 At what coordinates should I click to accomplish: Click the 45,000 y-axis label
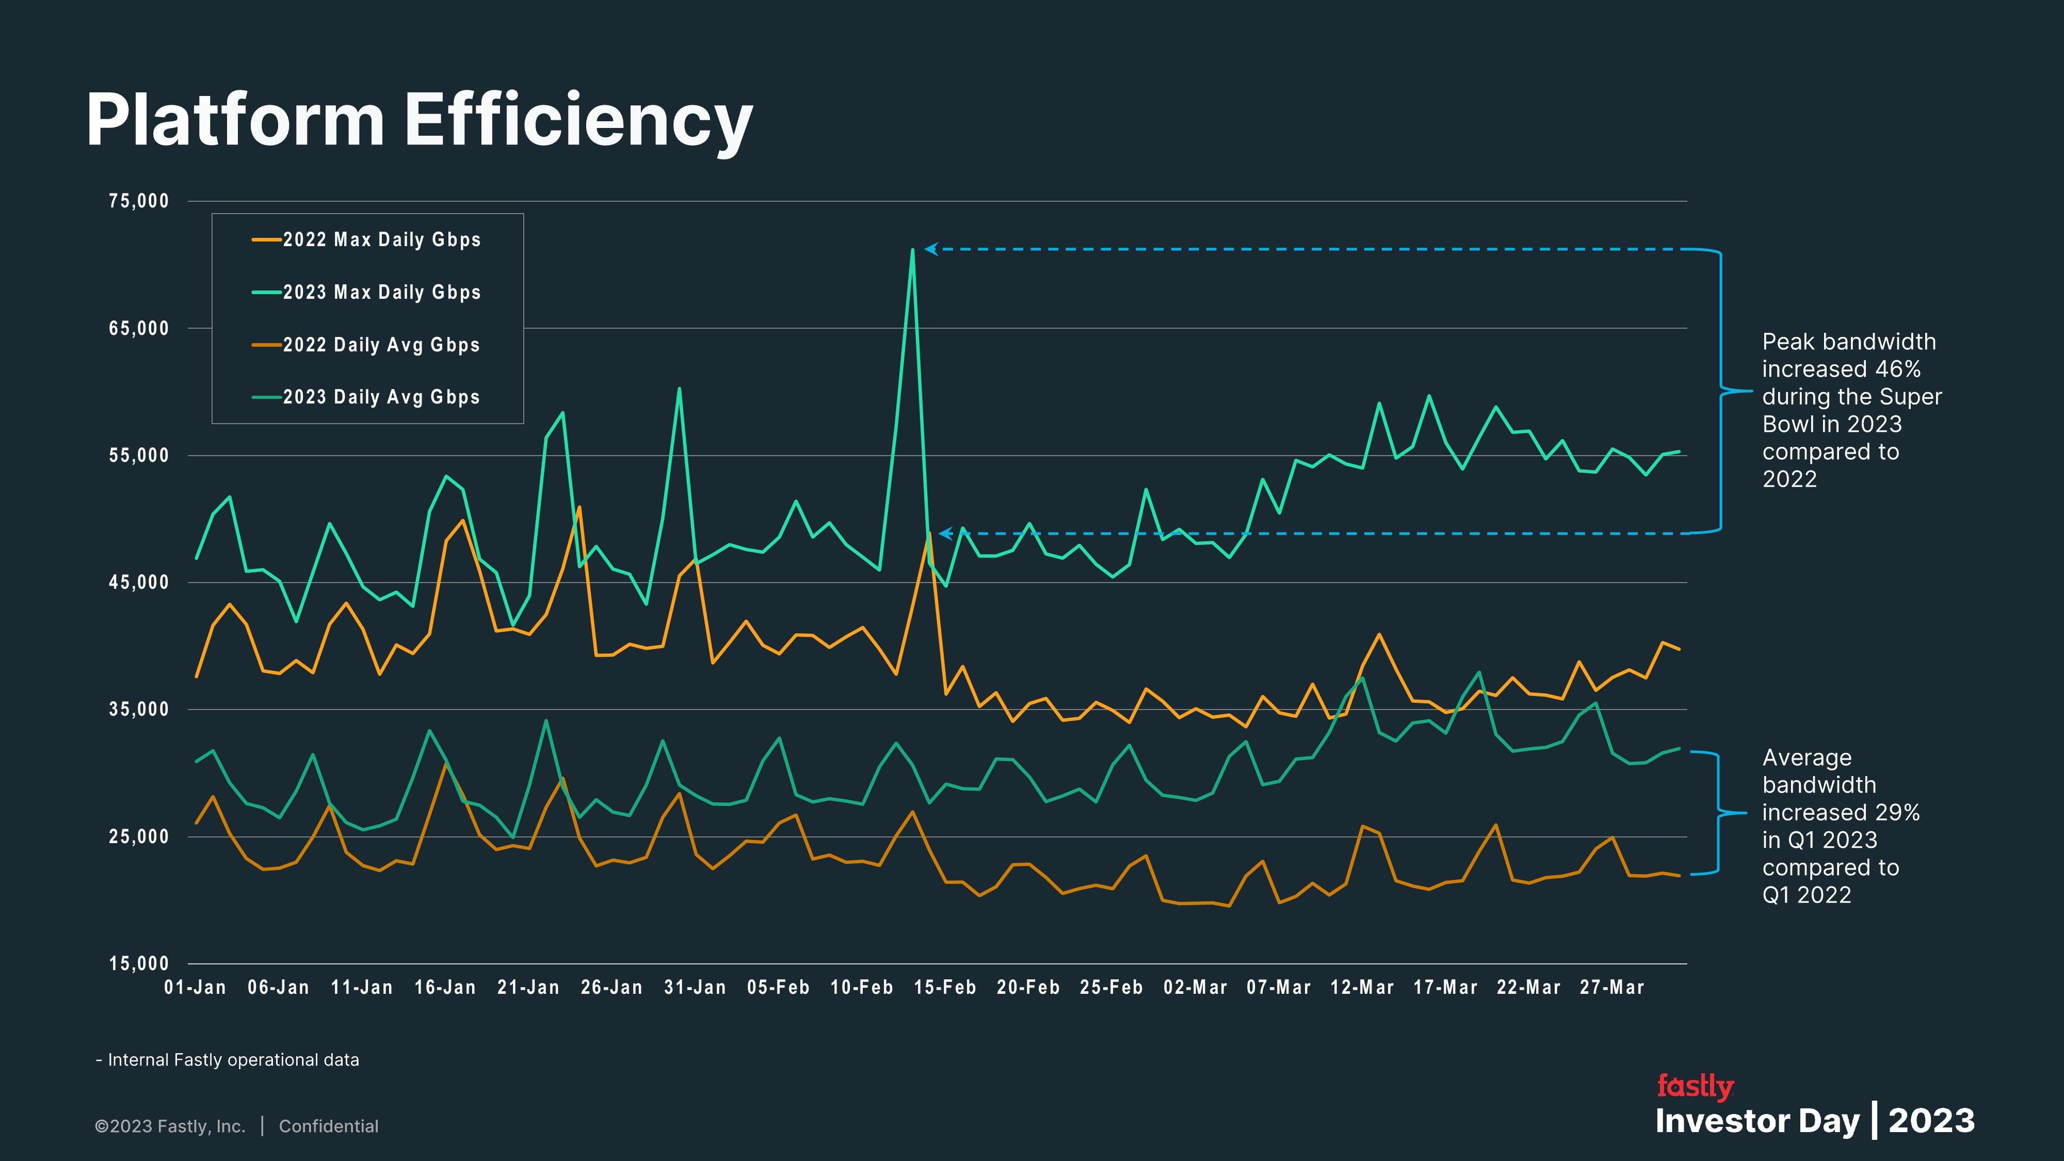tap(139, 583)
